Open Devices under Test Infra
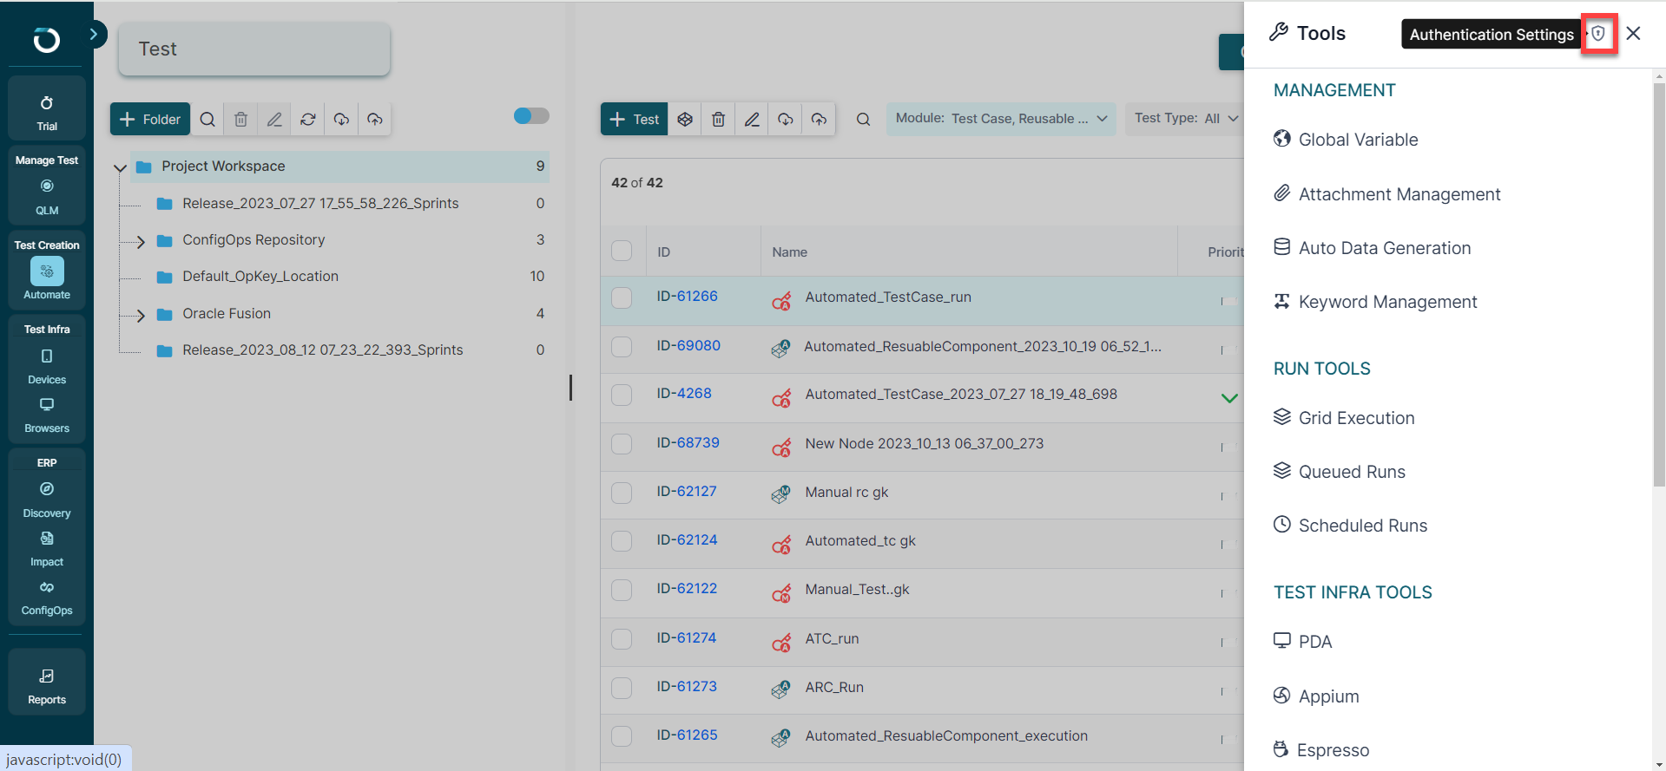The height and width of the screenshot is (771, 1666). tap(47, 367)
